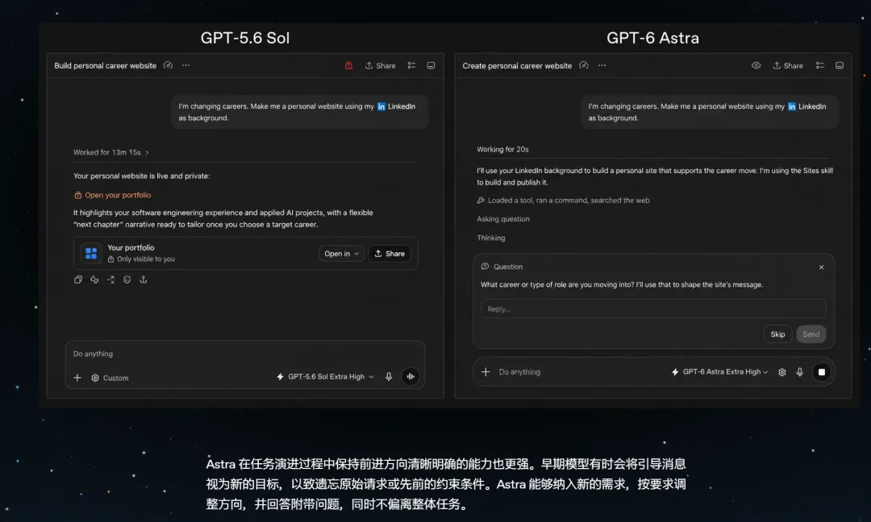
Task: Expand the Worked for 13m 15s details
Action: 111,152
